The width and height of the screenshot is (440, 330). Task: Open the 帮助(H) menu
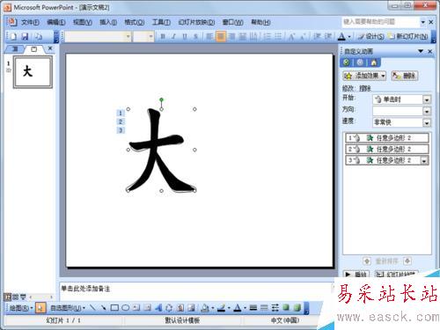pyautogui.click(x=260, y=22)
